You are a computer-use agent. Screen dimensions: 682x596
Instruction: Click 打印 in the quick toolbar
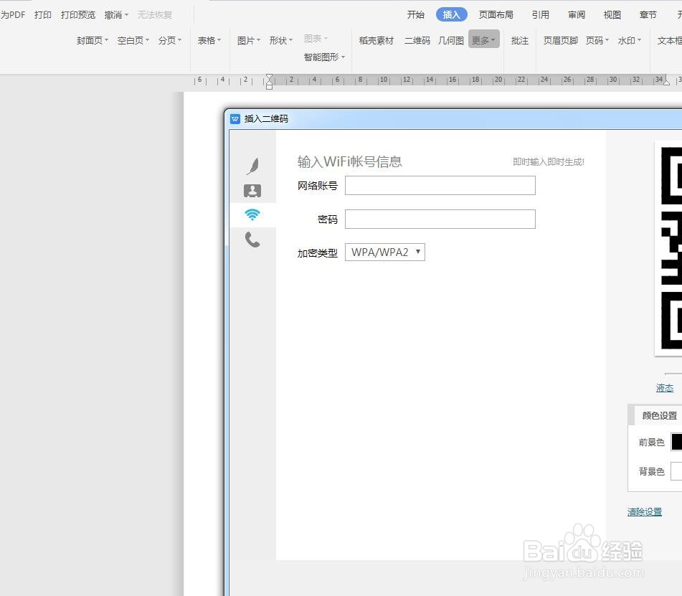click(43, 15)
